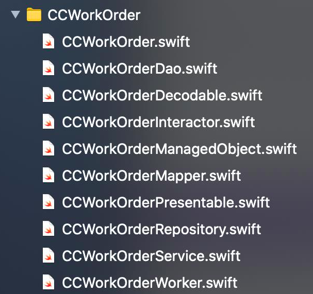Open CCWorkOrderInteractor.swift in the editor

pyautogui.click(x=158, y=122)
